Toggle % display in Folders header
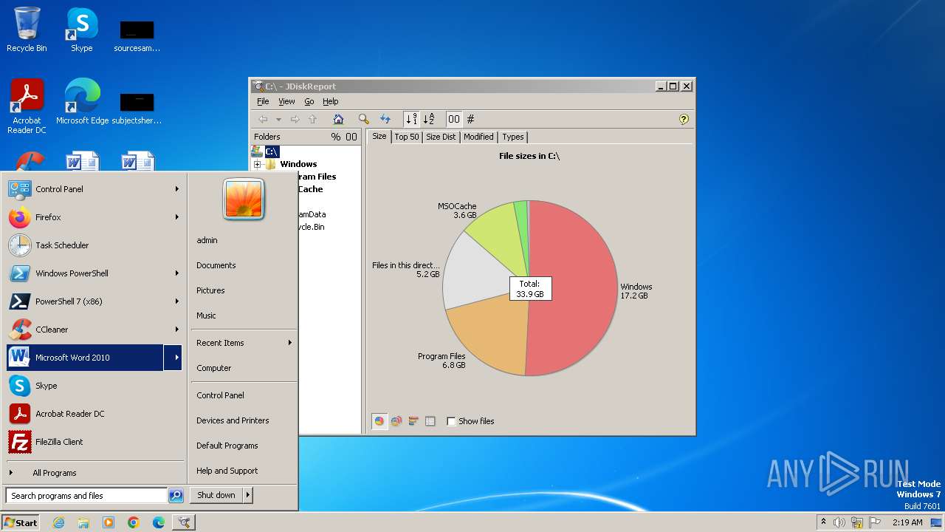This screenshot has width=945, height=532. tap(336, 137)
